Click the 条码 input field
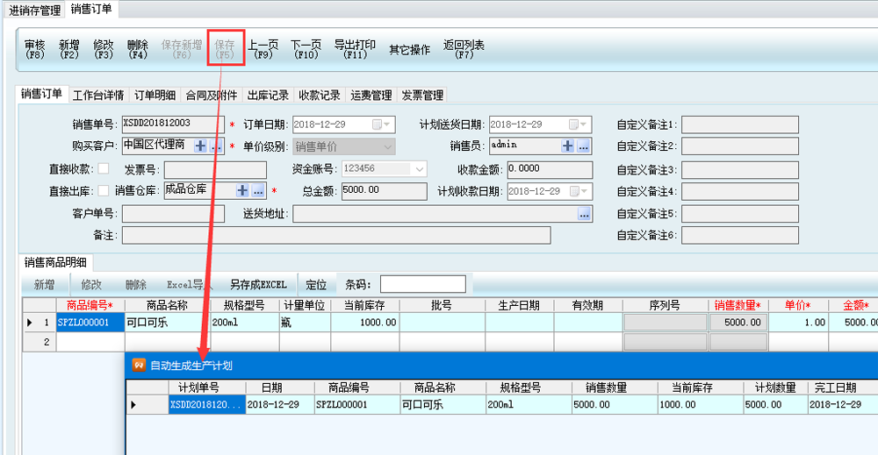Screen dimensions: 878x455 pyautogui.click(x=422, y=284)
